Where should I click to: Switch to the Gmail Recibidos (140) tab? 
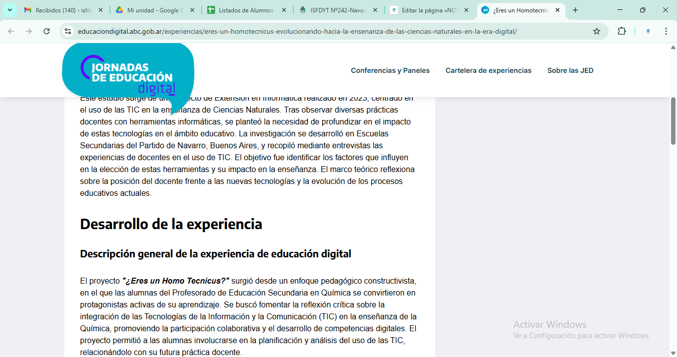[x=64, y=10]
